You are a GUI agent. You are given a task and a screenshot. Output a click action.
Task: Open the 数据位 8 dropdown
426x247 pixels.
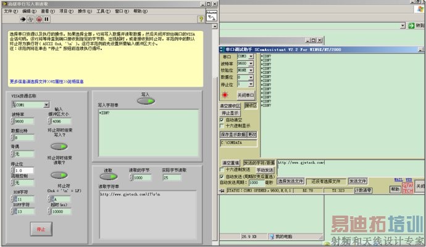(x=251, y=77)
